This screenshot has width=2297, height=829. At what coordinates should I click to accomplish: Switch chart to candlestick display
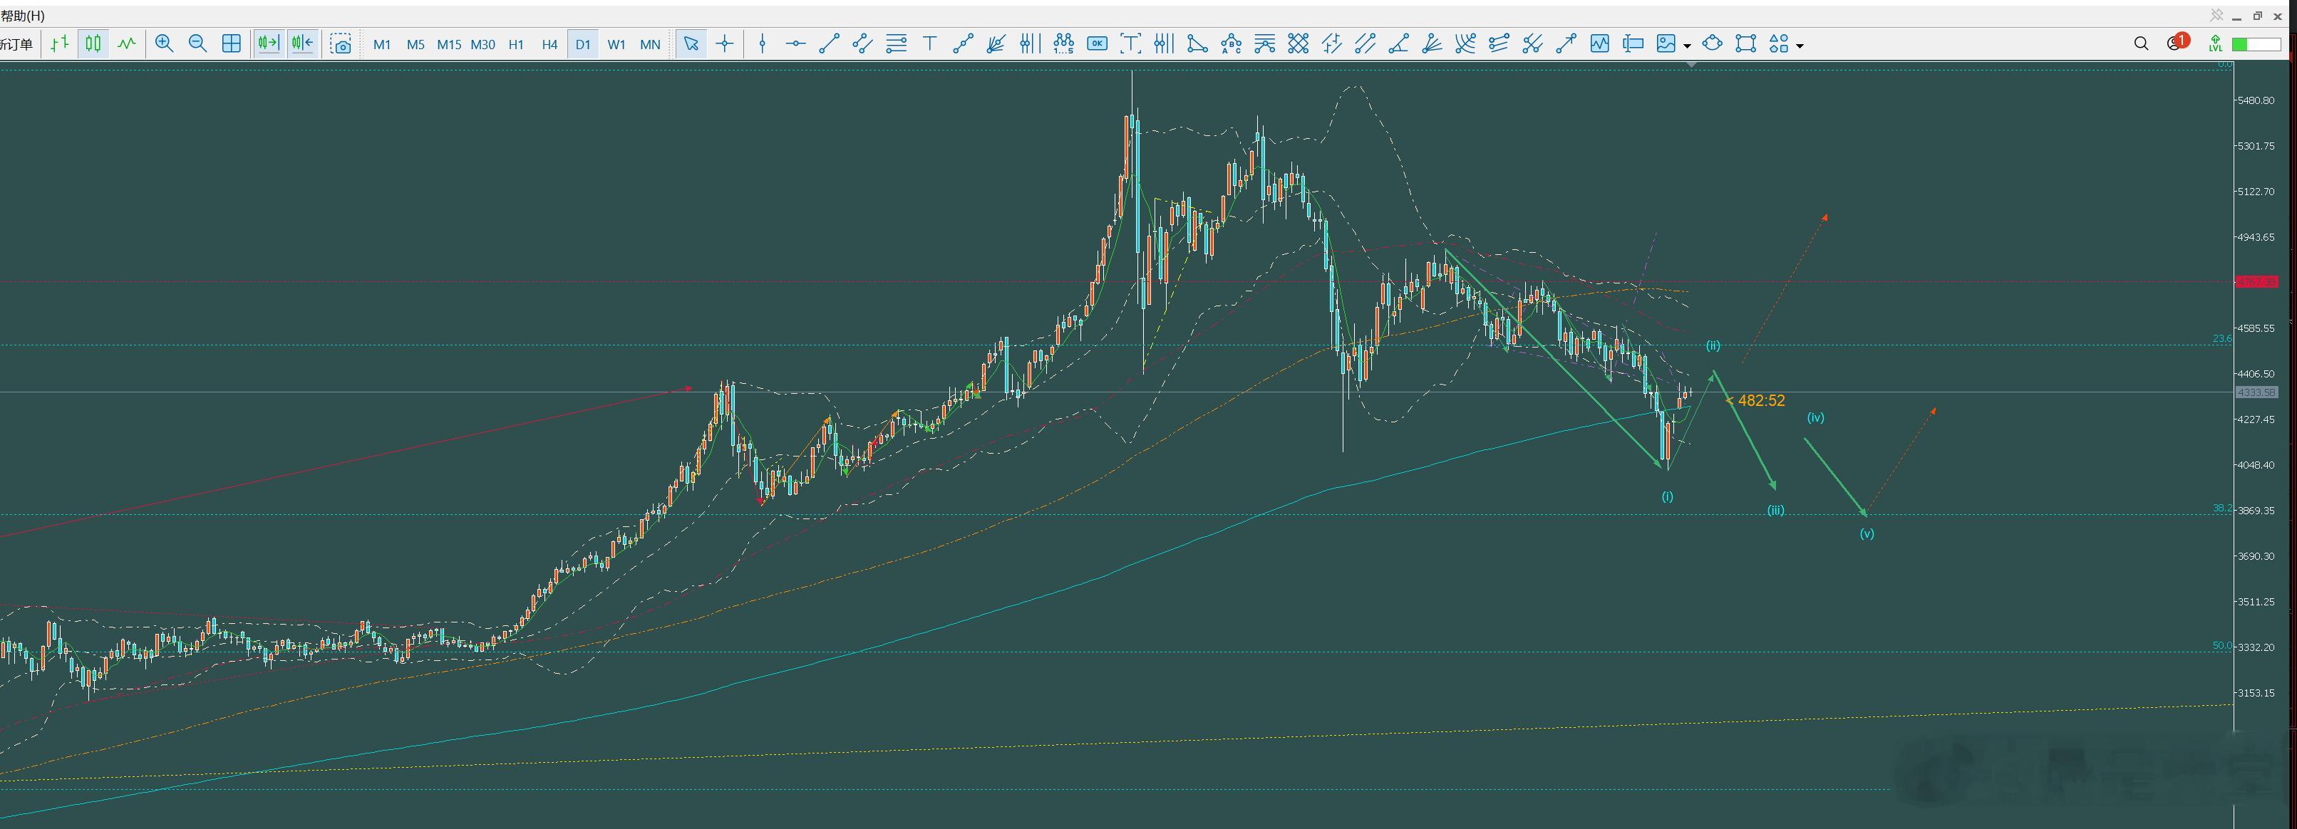[93, 43]
